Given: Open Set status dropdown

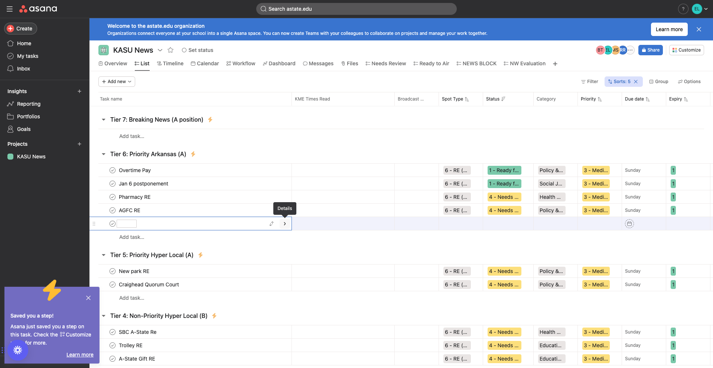Looking at the screenshot, I should (x=197, y=50).
